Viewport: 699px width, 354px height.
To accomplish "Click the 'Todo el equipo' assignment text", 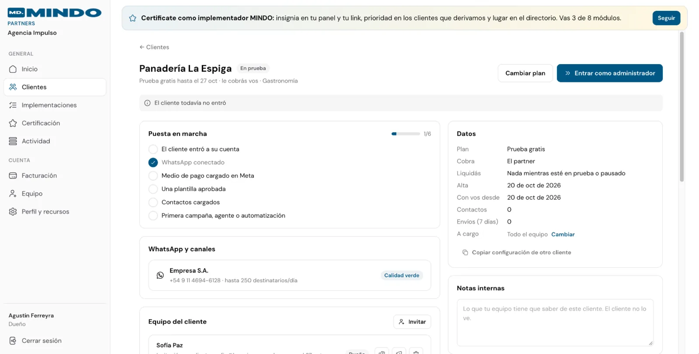I will [527, 235].
